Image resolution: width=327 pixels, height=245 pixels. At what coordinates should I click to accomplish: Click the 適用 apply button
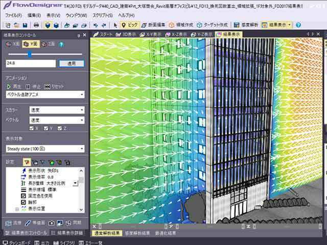click(72, 64)
